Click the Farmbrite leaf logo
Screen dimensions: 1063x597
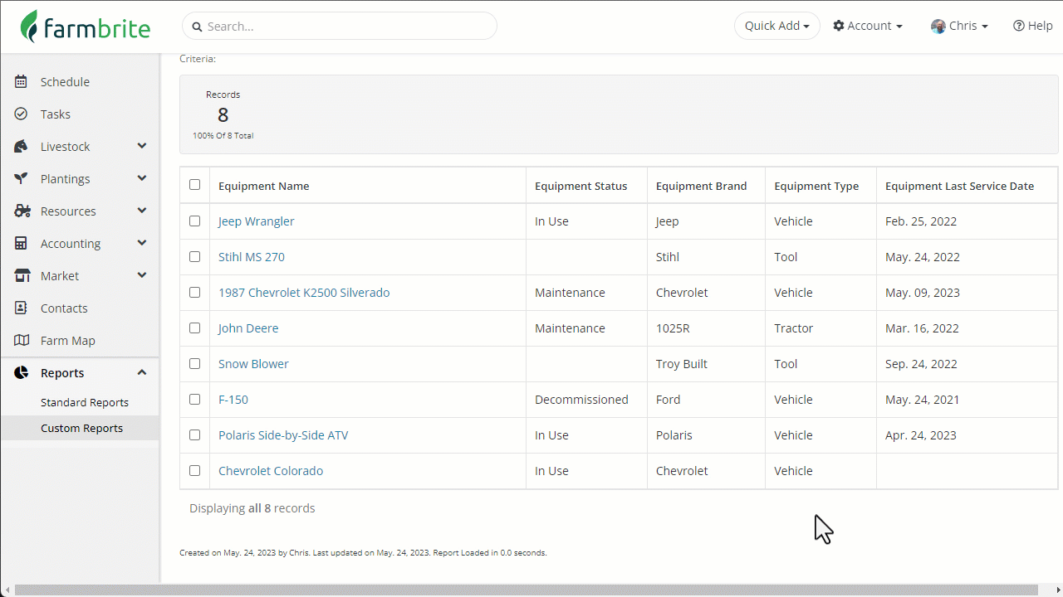pos(30,27)
